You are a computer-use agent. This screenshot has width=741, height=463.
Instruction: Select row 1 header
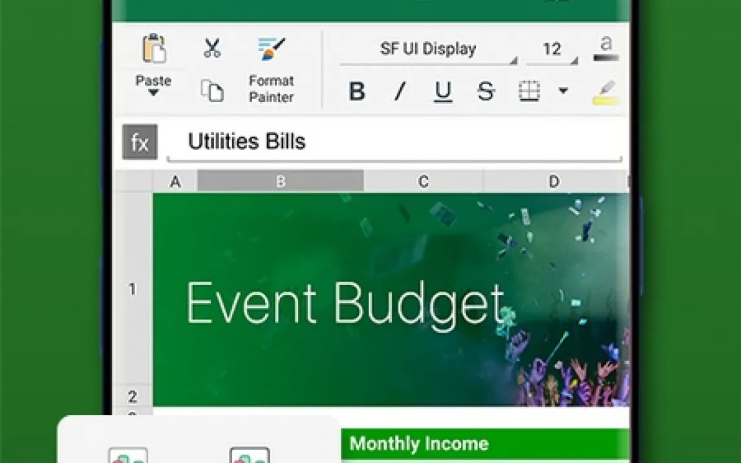click(x=133, y=289)
